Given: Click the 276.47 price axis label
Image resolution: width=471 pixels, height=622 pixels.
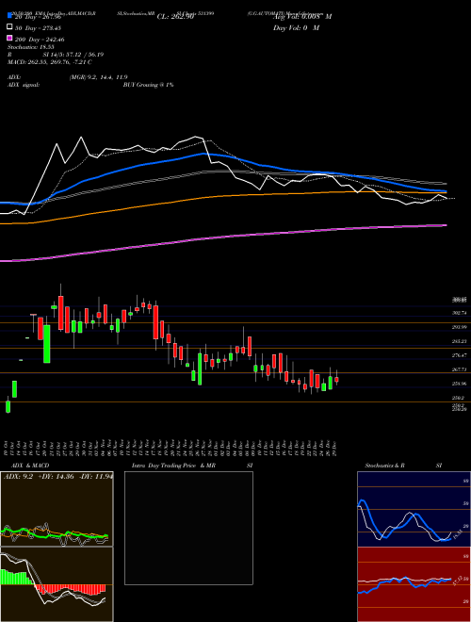Looking at the screenshot, I should 460,355.
